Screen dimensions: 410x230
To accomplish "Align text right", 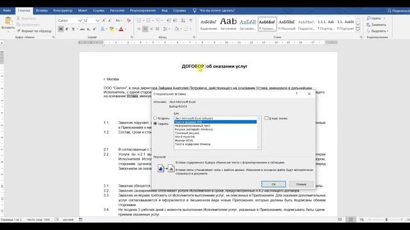I will click(151, 29).
